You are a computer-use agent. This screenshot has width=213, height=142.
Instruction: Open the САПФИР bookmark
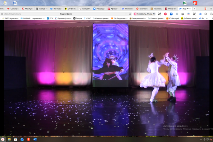coord(26,18)
